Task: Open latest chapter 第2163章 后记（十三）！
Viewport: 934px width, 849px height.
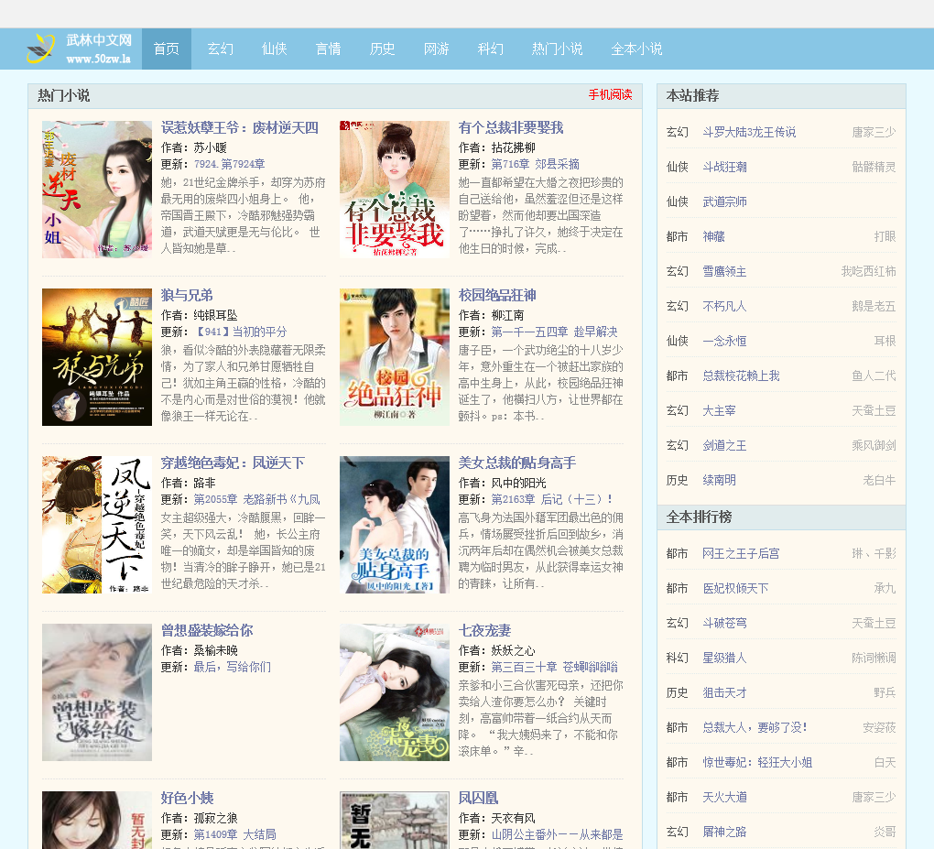Action: (552, 499)
